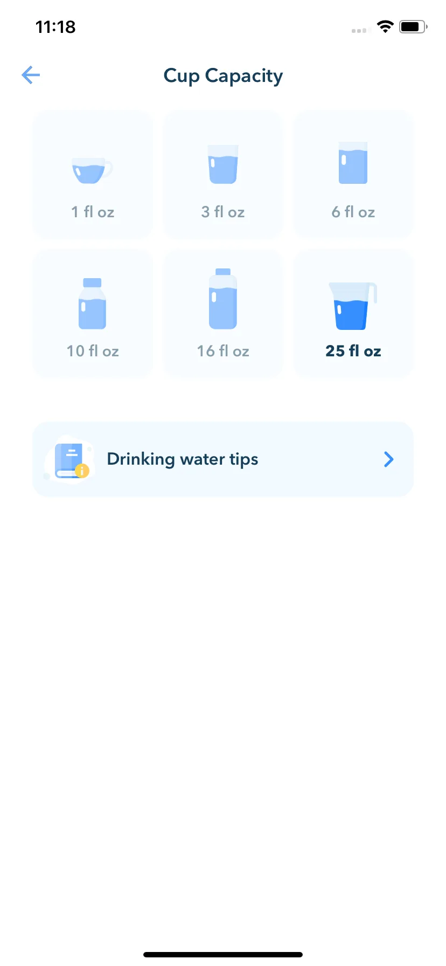Open the Drinking water tips link

[x=223, y=459]
